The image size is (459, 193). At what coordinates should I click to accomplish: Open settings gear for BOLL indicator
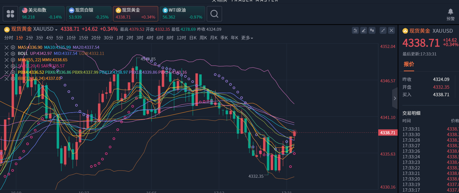coord(13,54)
